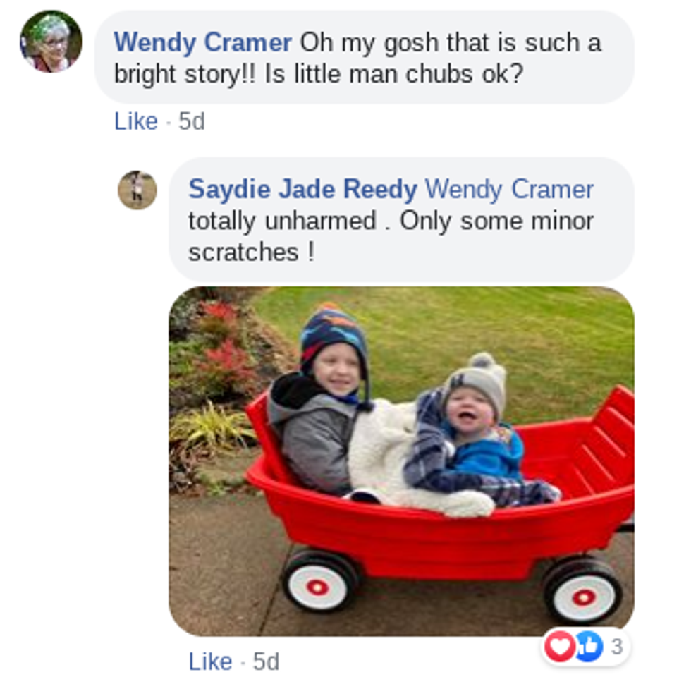Like Saydie Jade Reedy's reply

[210, 661]
